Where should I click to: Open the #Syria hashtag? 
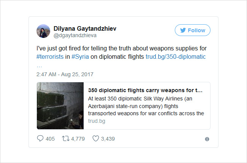(80, 56)
